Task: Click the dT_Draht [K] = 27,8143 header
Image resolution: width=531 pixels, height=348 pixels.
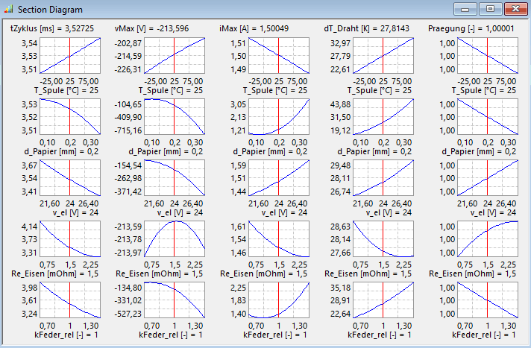Action: [366, 28]
